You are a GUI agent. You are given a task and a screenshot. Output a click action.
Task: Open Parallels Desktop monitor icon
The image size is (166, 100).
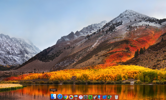[100, 97]
